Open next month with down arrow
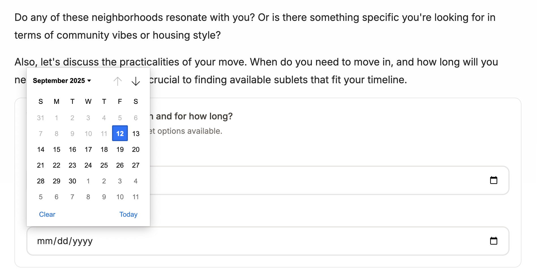 (136, 82)
